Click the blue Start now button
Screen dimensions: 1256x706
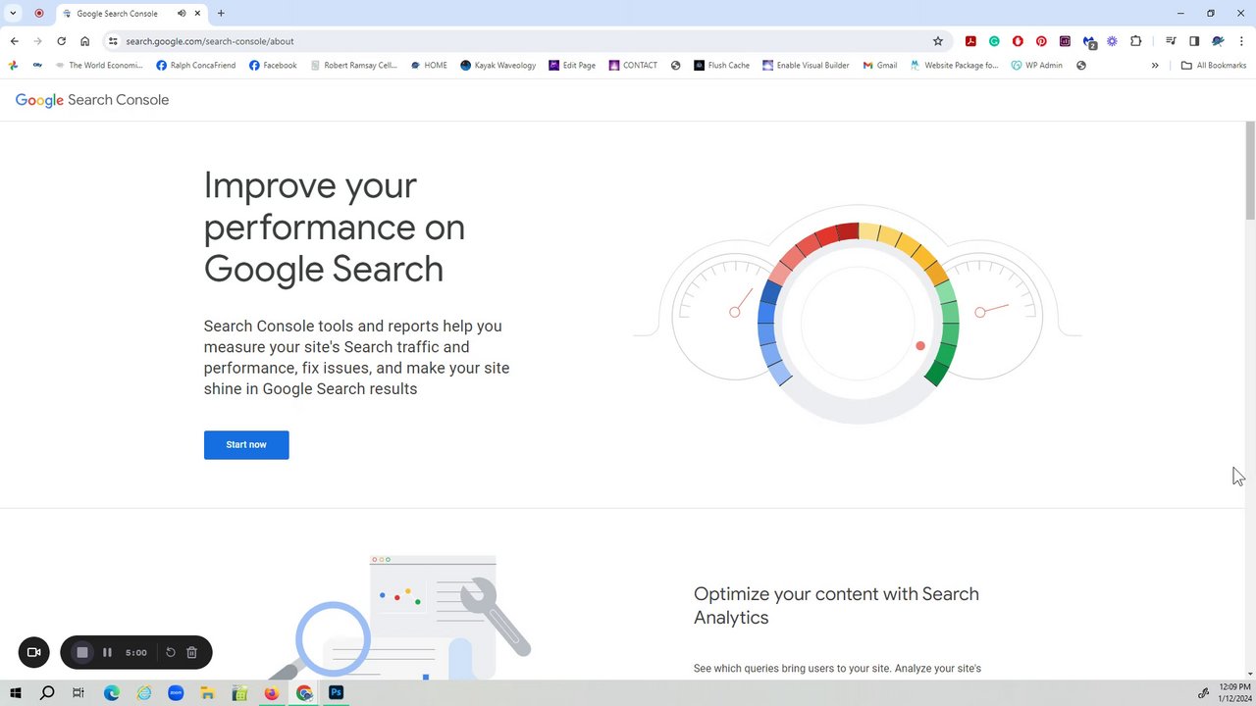click(x=246, y=445)
